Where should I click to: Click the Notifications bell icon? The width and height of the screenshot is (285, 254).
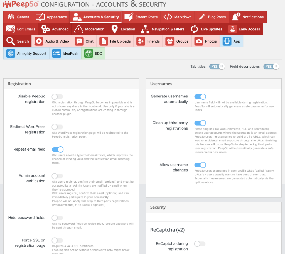[236, 17]
